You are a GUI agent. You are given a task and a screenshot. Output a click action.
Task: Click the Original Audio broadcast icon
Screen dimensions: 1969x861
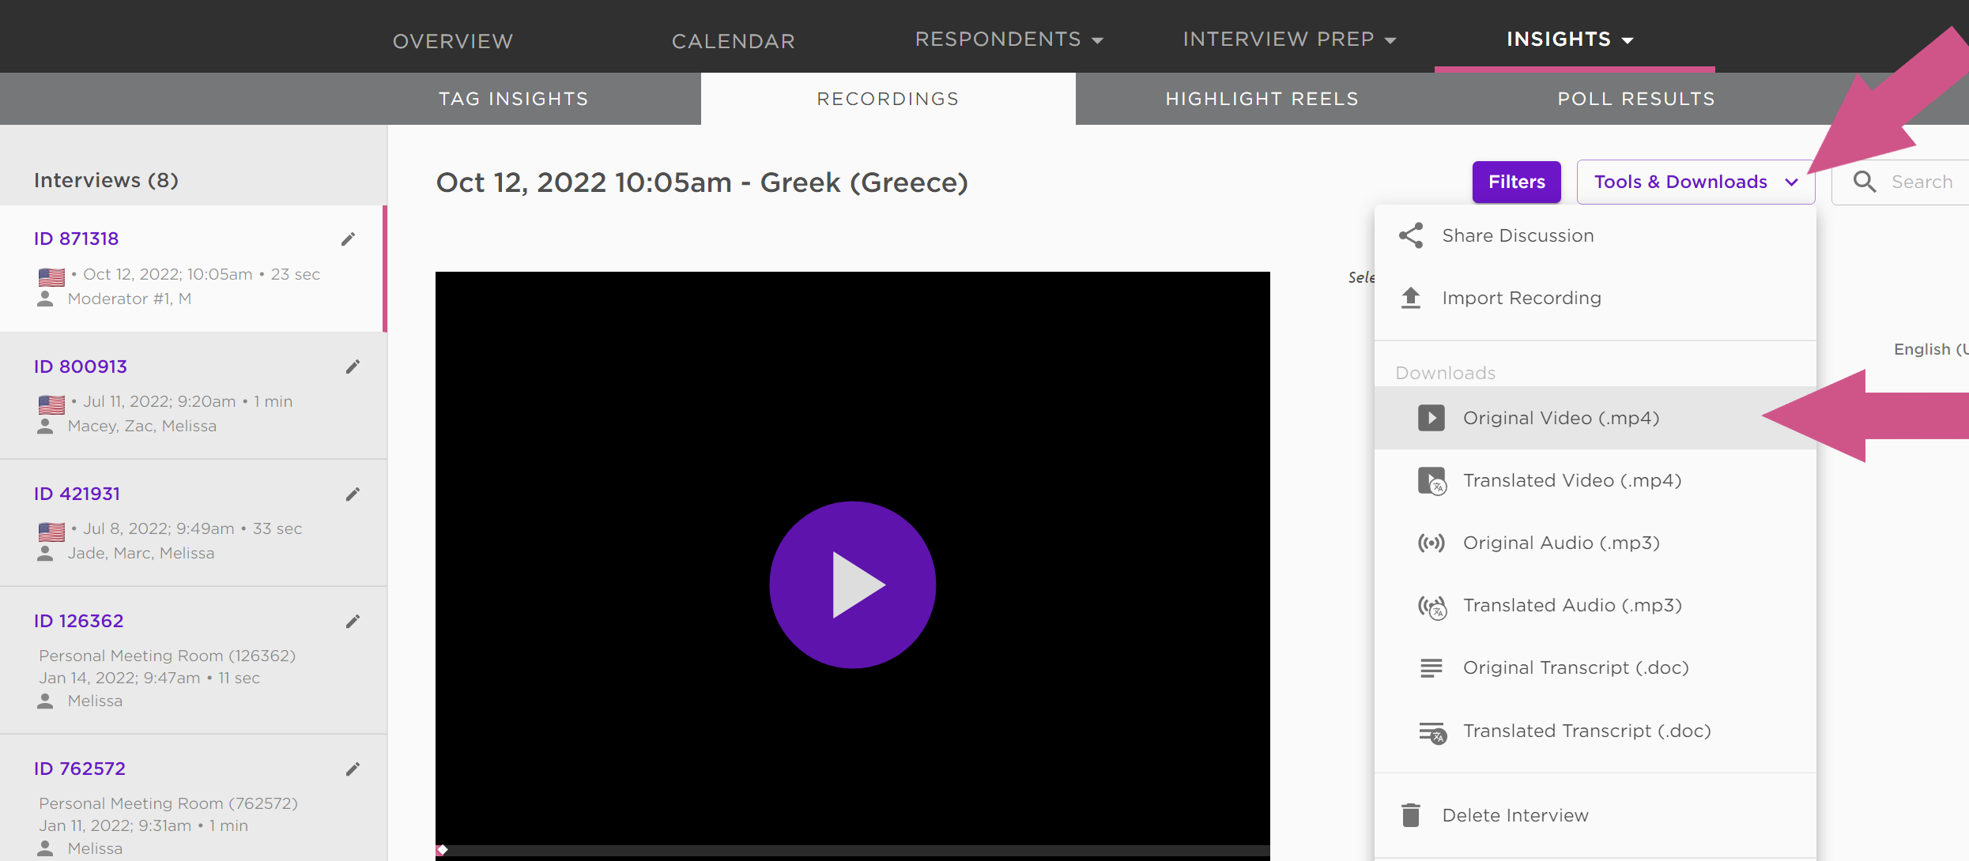coord(1431,543)
